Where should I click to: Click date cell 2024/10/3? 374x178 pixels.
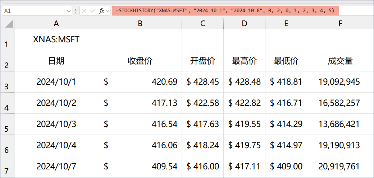(x=56, y=125)
